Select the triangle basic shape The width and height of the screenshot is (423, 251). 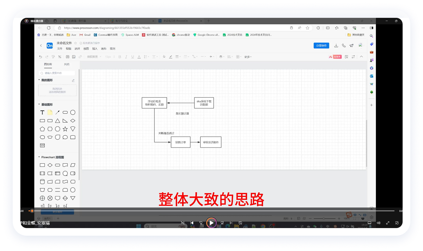tap(58, 121)
